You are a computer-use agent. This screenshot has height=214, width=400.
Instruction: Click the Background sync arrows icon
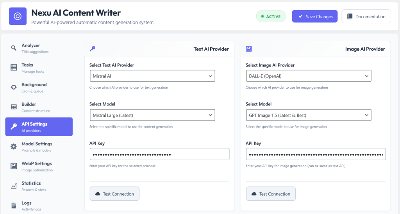click(14, 87)
